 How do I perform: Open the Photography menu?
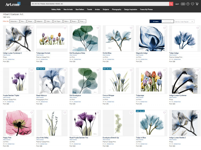coord(117,9)
